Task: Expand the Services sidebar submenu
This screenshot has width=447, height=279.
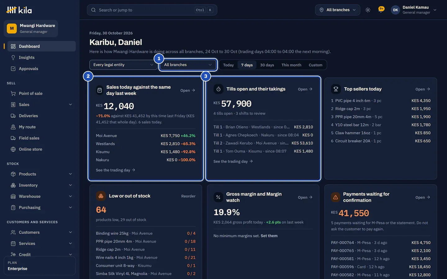Action: (70, 243)
